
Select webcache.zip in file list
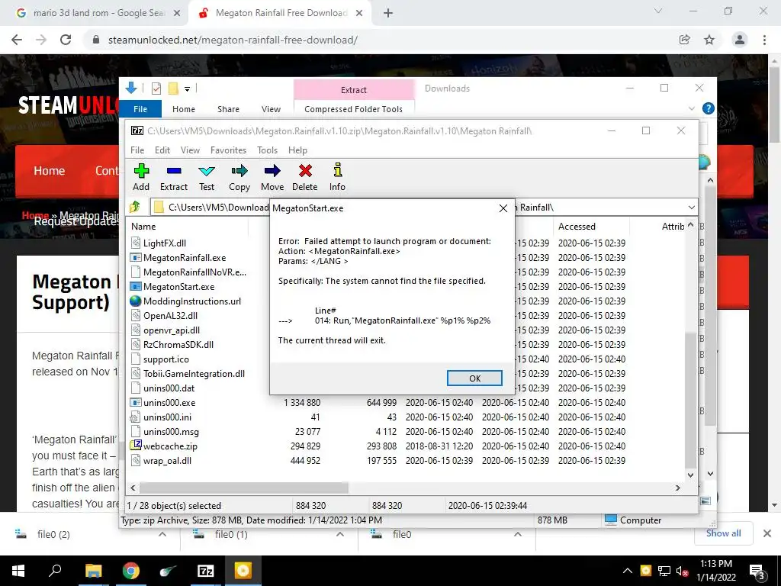click(x=170, y=446)
